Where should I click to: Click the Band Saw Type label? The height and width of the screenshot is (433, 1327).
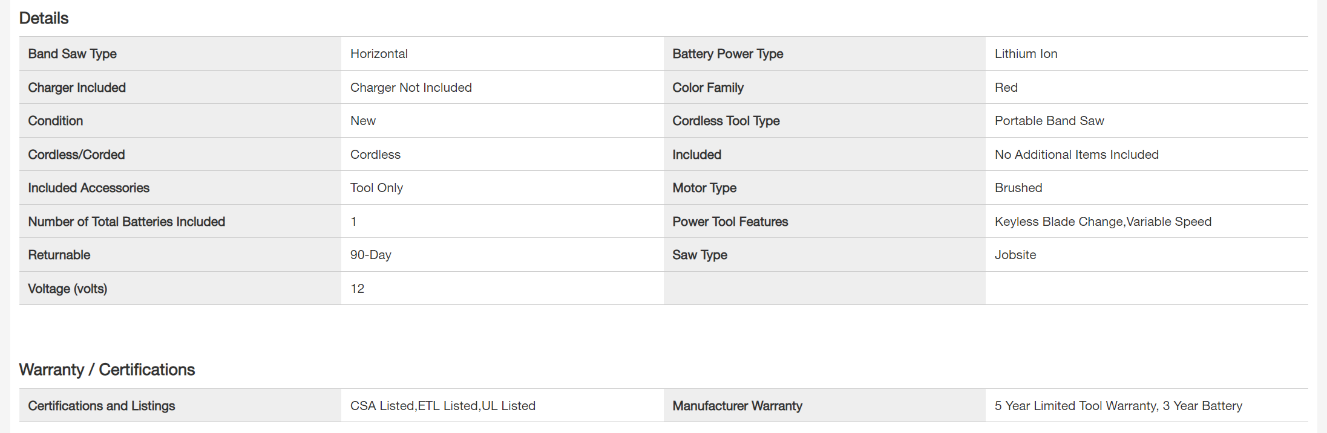(72, 54)
